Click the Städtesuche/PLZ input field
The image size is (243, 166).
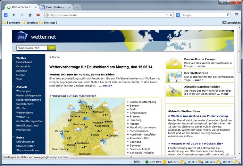click(32, 48)
